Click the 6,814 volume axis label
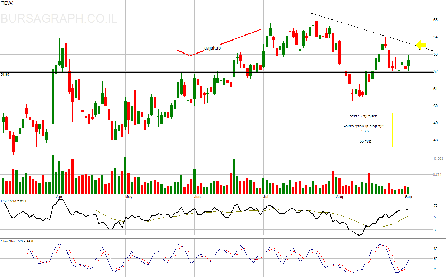 point(437,175)
